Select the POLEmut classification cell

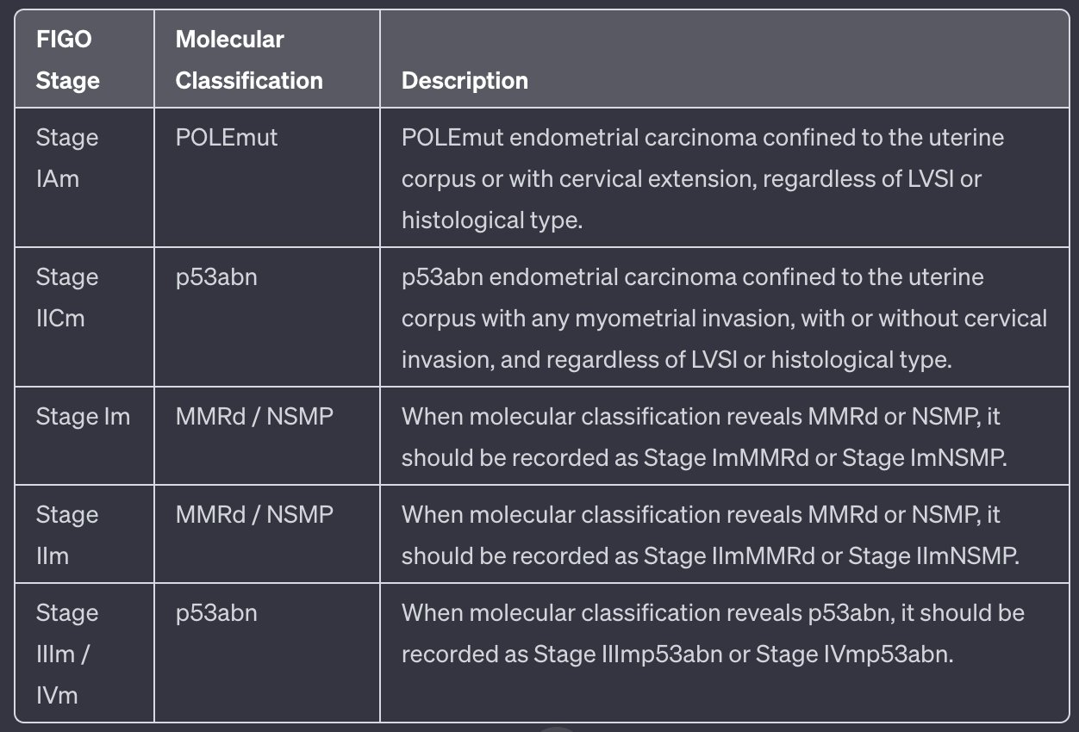pos(227,138)
